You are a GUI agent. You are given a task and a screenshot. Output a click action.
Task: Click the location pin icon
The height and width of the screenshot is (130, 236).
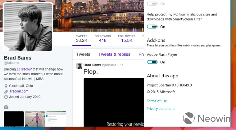[6, 86]
